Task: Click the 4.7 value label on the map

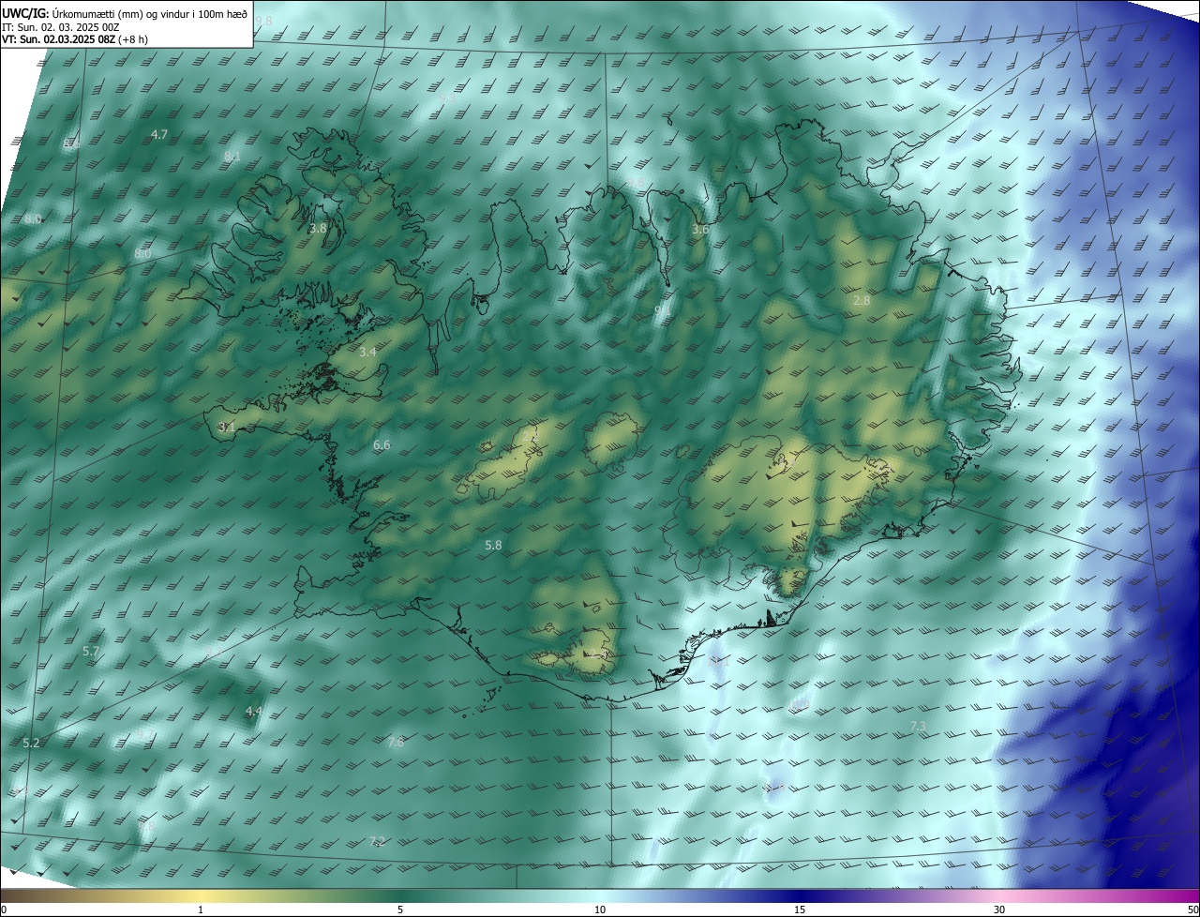Action: (x=159, y=135)
